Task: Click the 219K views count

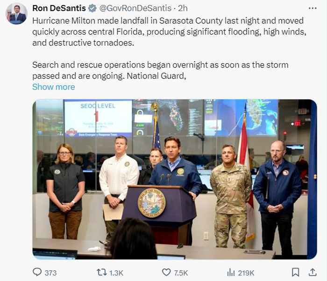Action: click(246, 273)
